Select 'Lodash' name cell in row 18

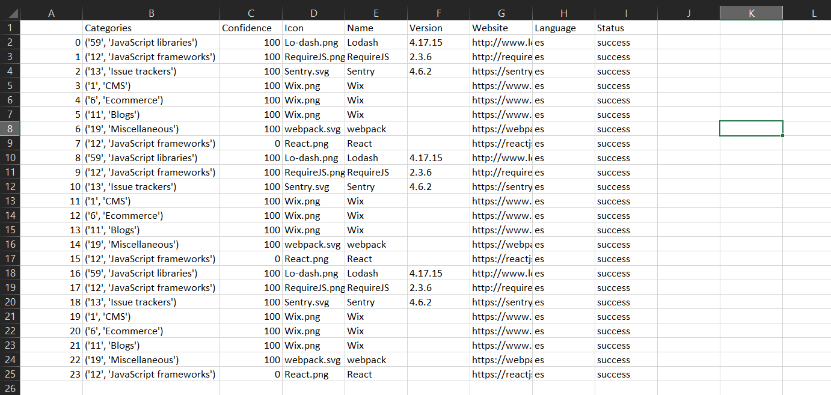pos(376,273)
